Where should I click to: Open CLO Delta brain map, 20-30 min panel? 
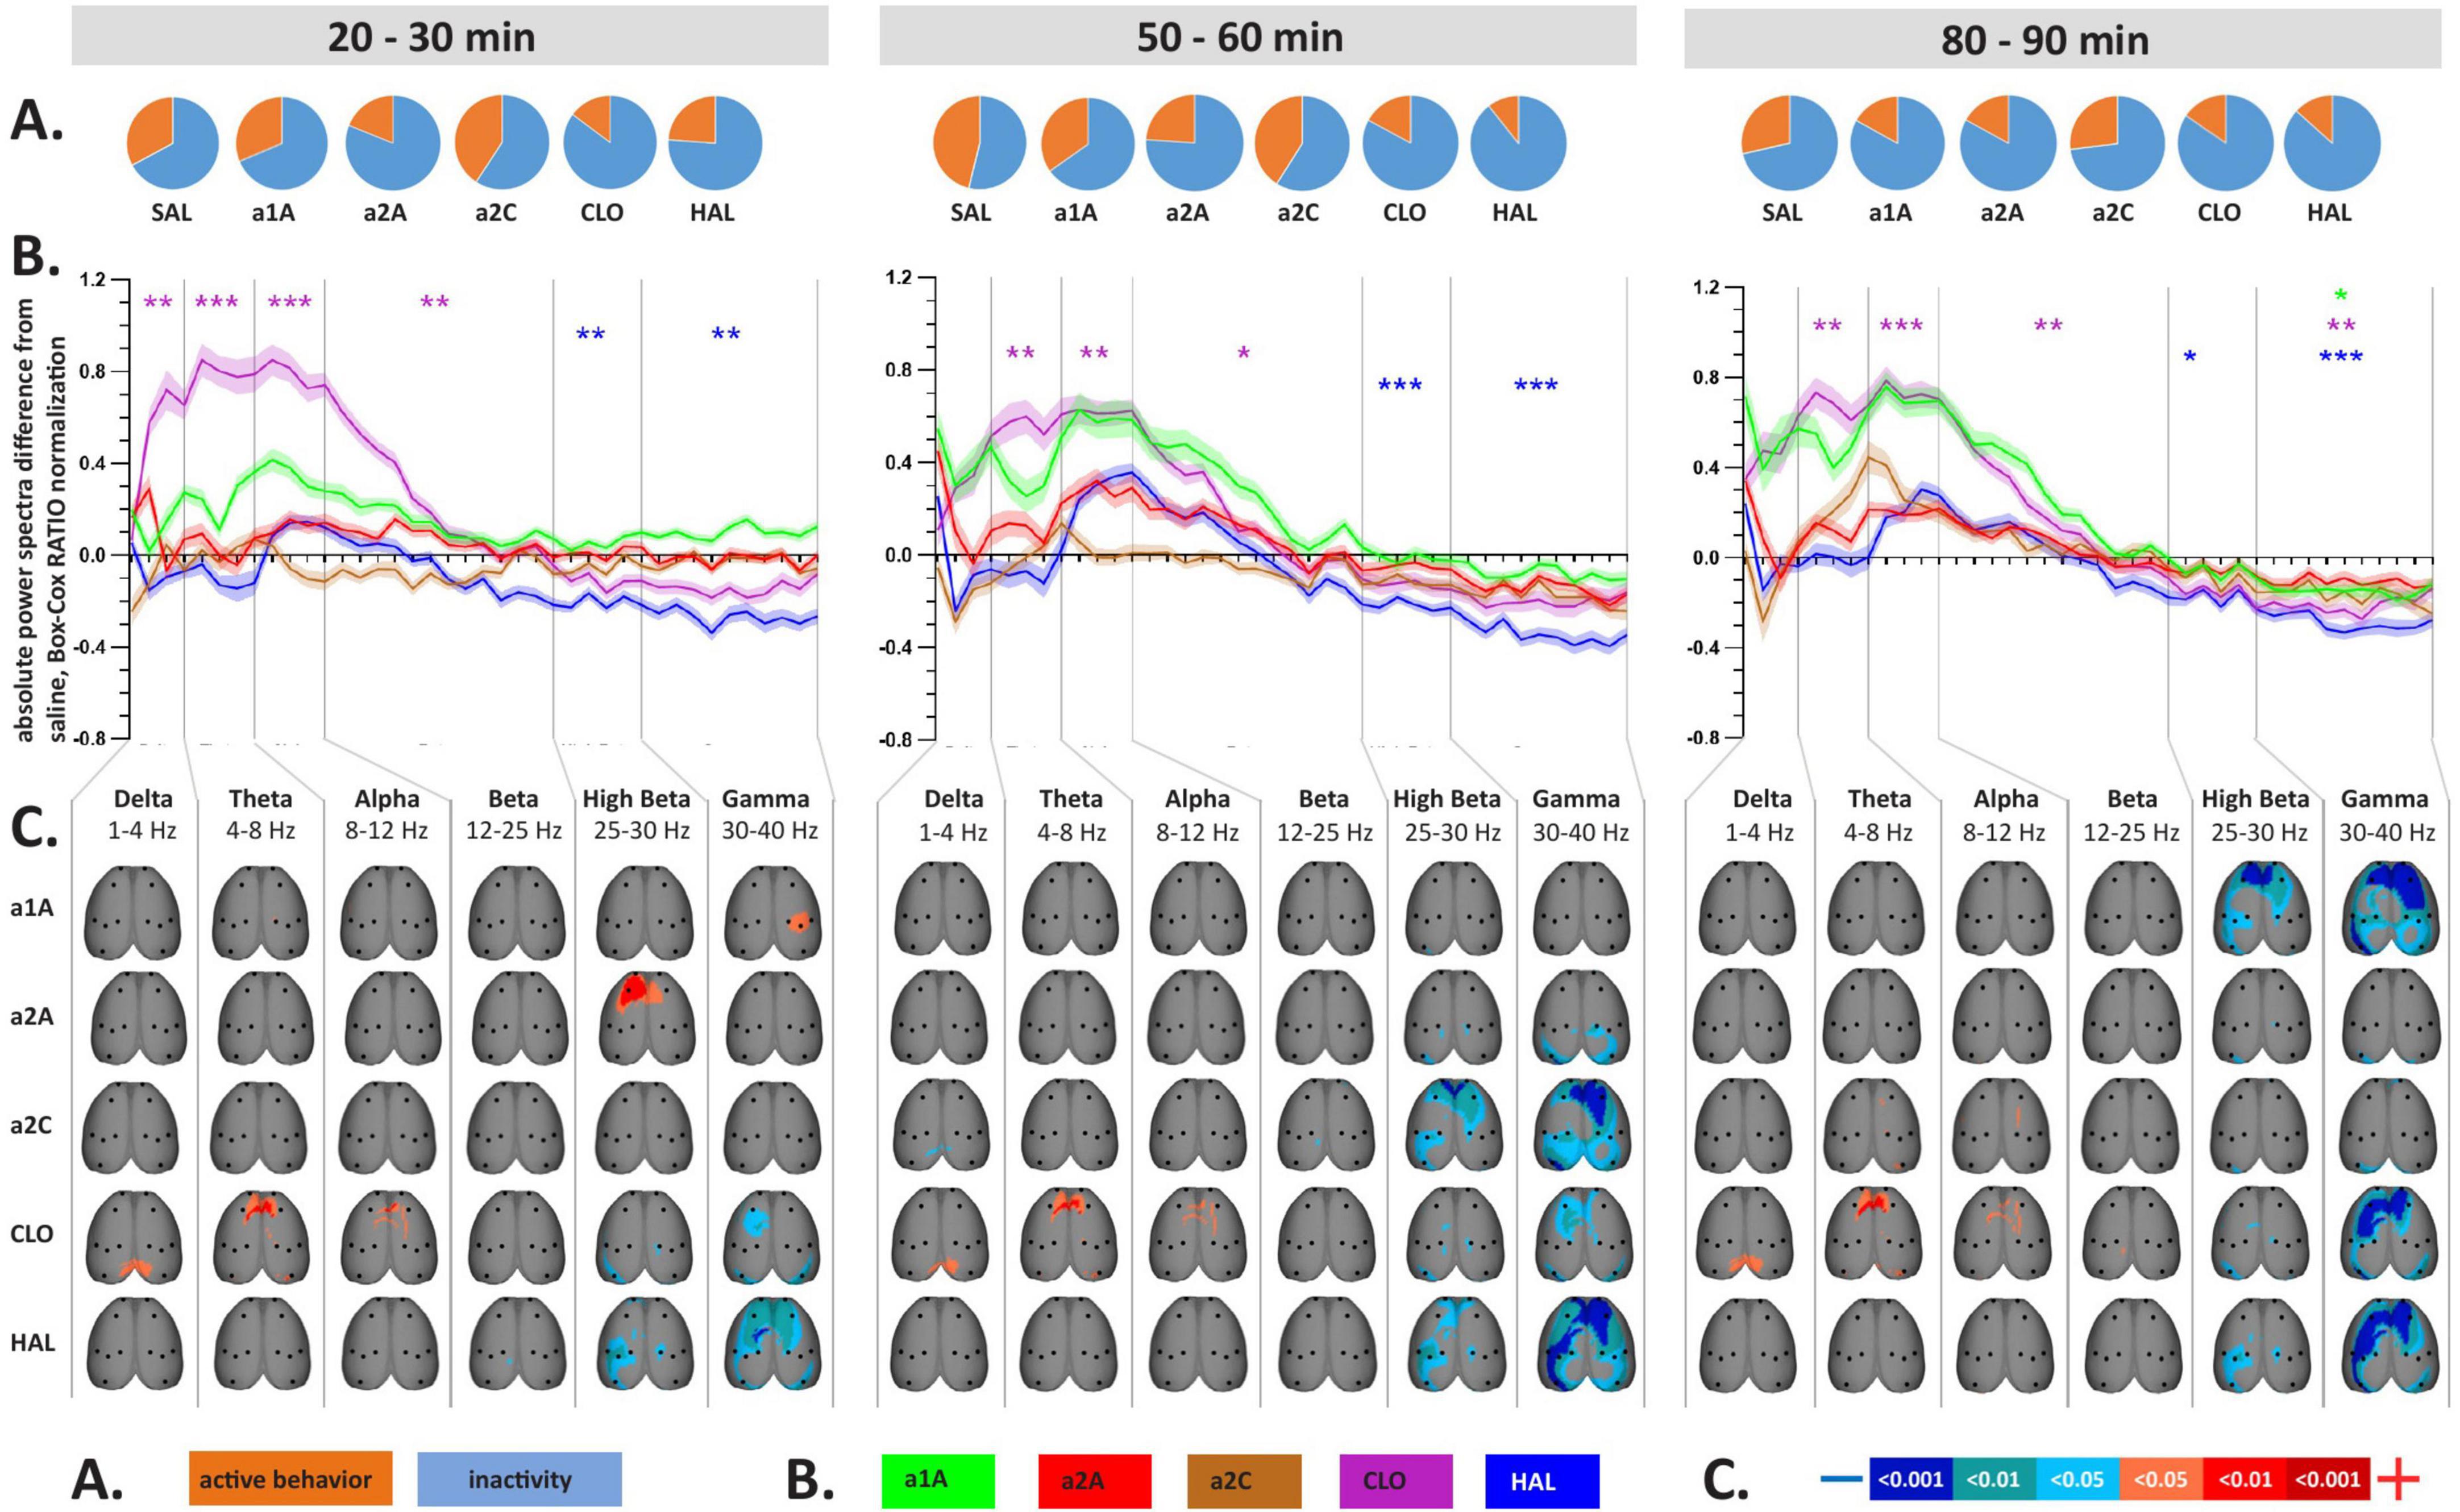pos(135,1236)
